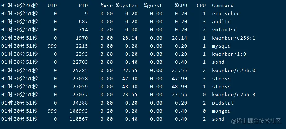
Task: Click the 01时30分46秒 header timestamp
Action: (19, 6)
